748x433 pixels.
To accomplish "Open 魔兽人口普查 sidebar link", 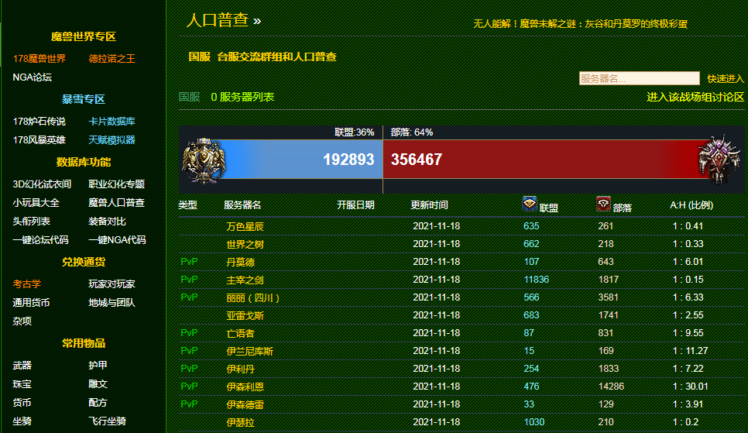I will tap(116, 202).
